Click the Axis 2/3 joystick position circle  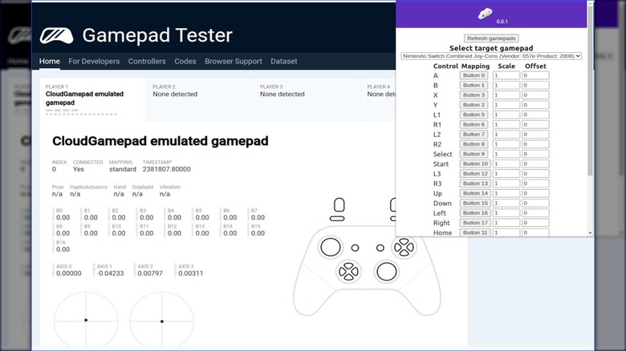[161, 321]
